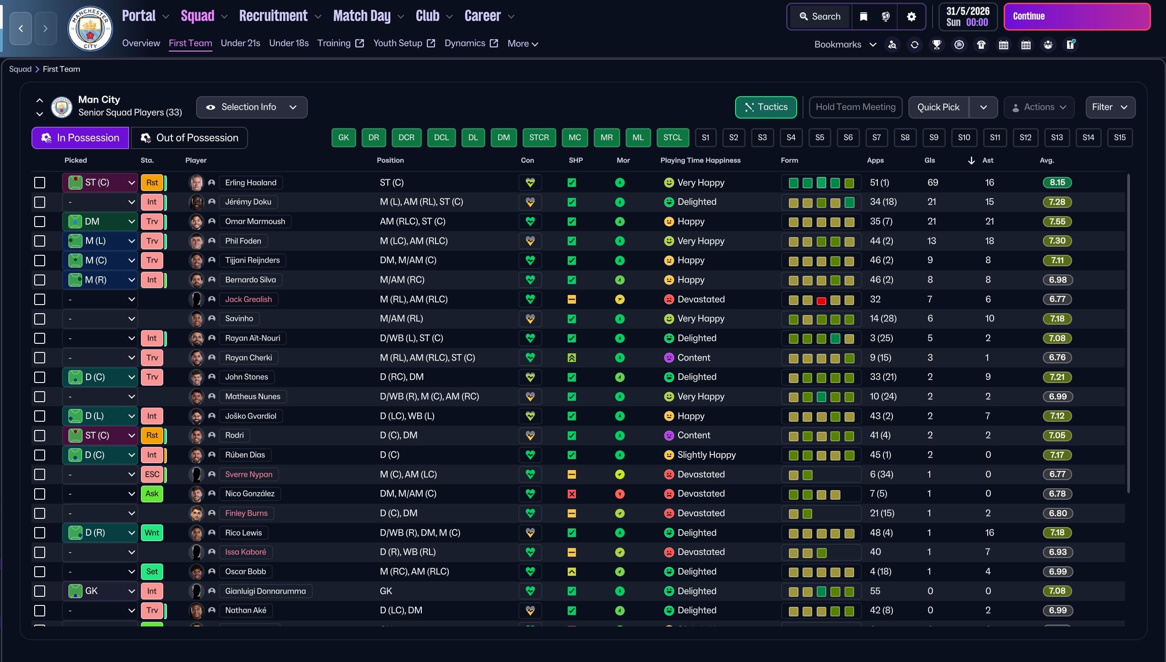Click the Manchester City club badge logo
Screen dimensions: 1166x662
click(90, 29)
